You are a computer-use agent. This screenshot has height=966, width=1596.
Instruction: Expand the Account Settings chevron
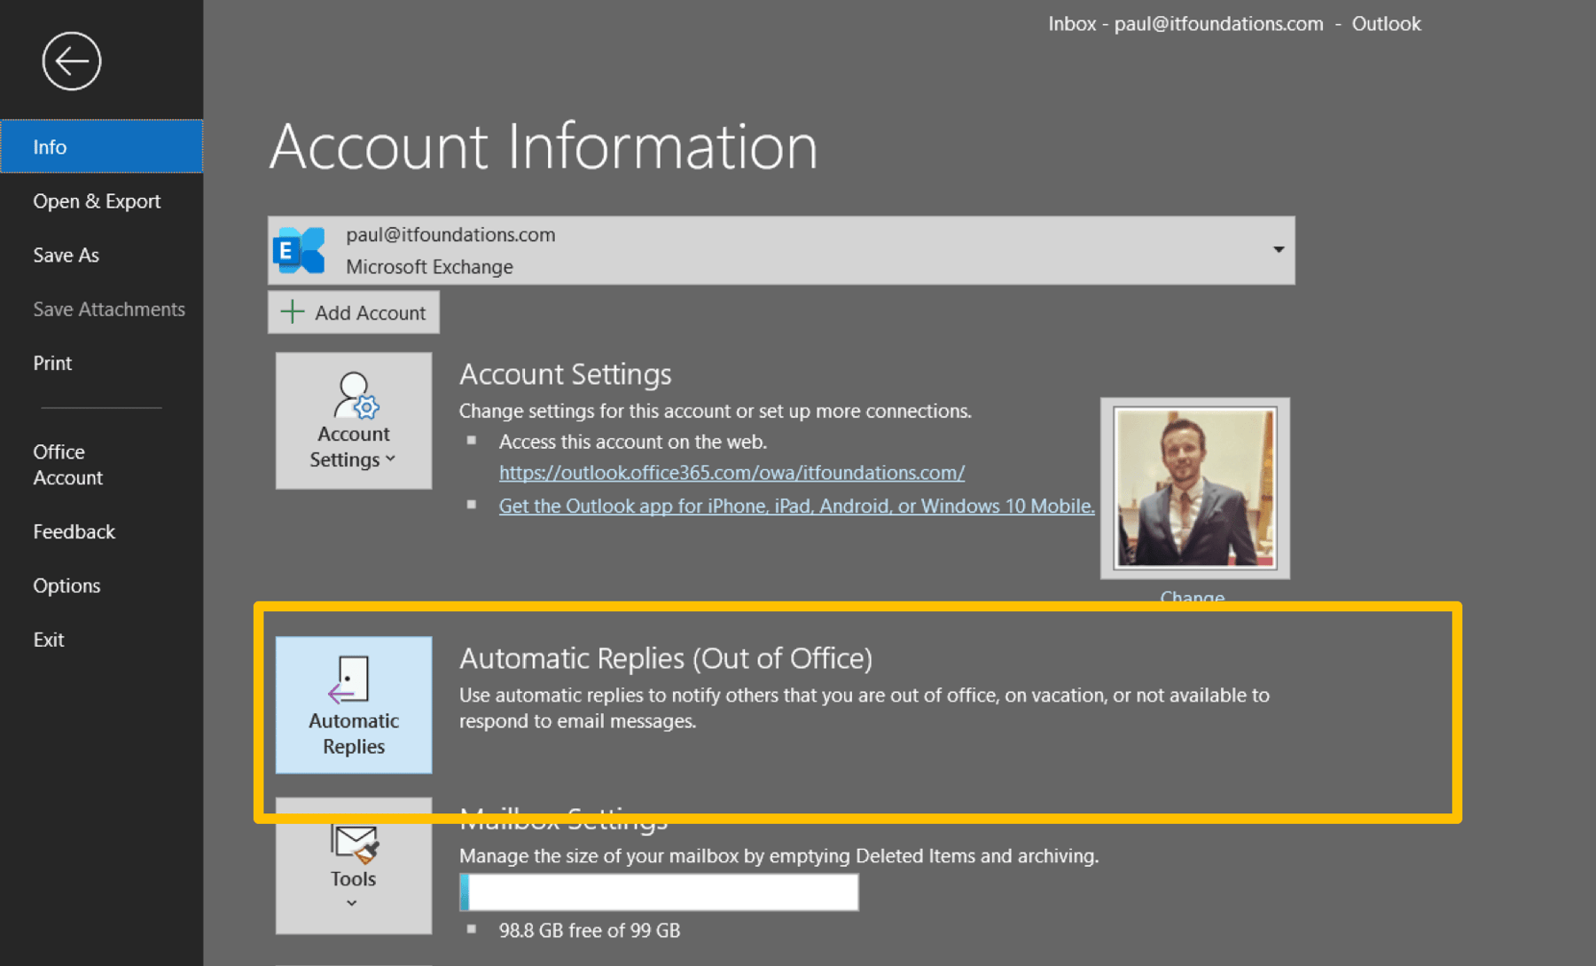(390, 459)
